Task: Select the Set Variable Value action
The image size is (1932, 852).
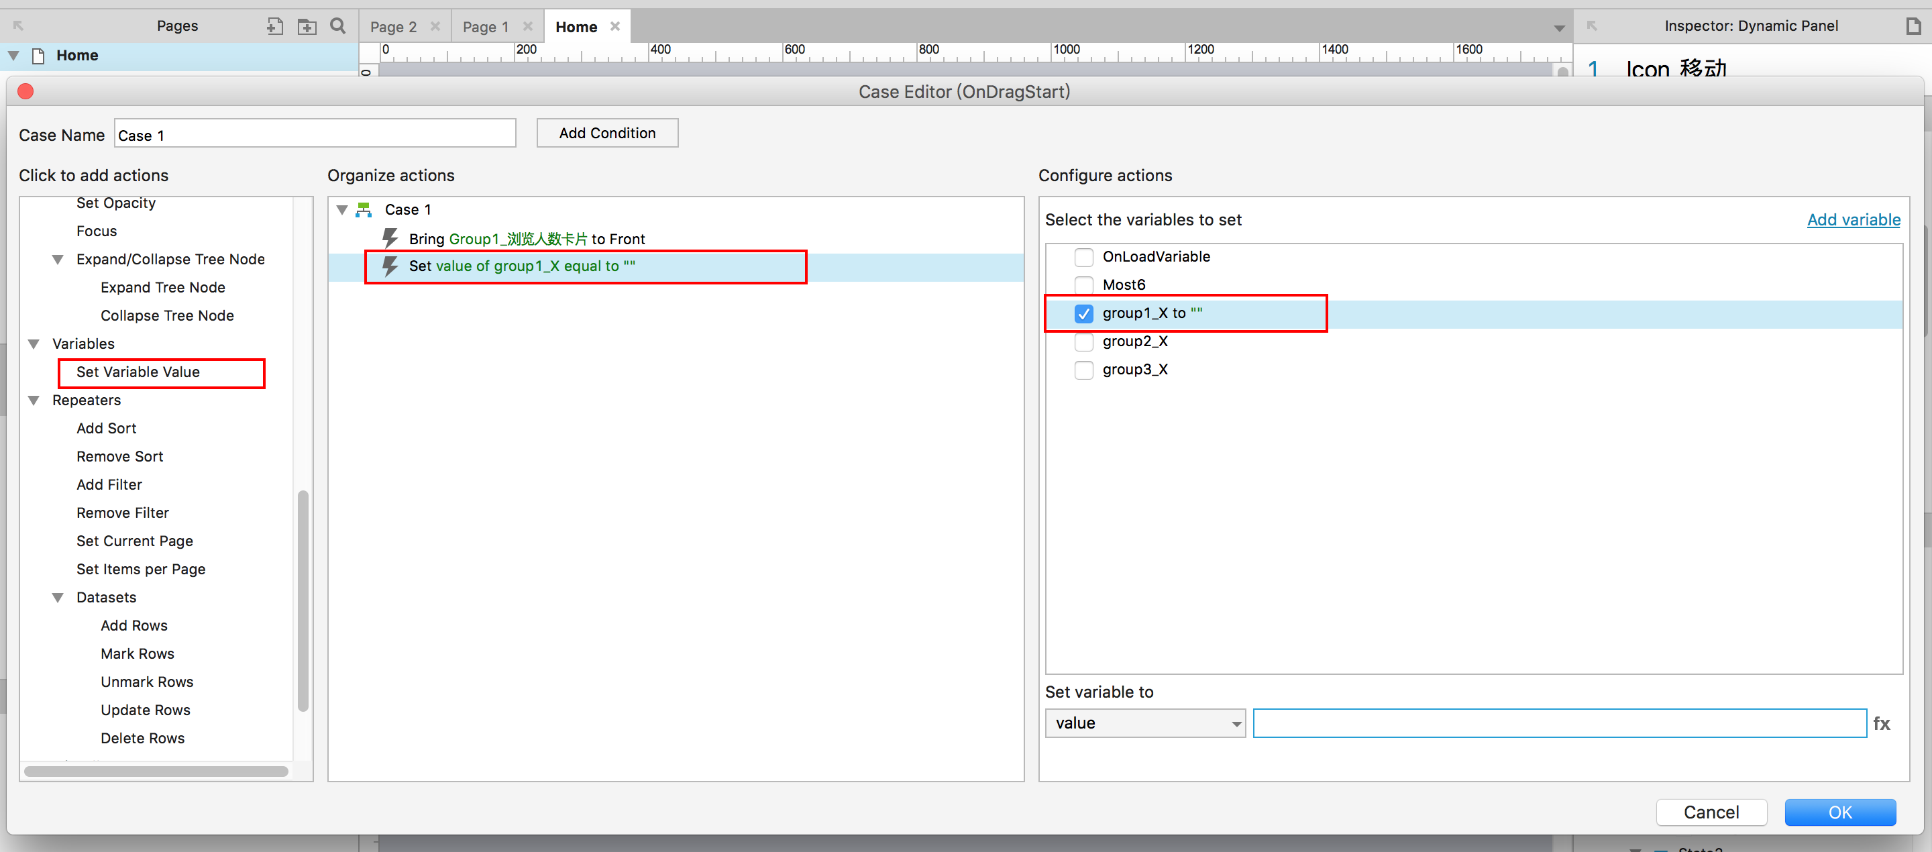Action: click(x=138, y=372)
